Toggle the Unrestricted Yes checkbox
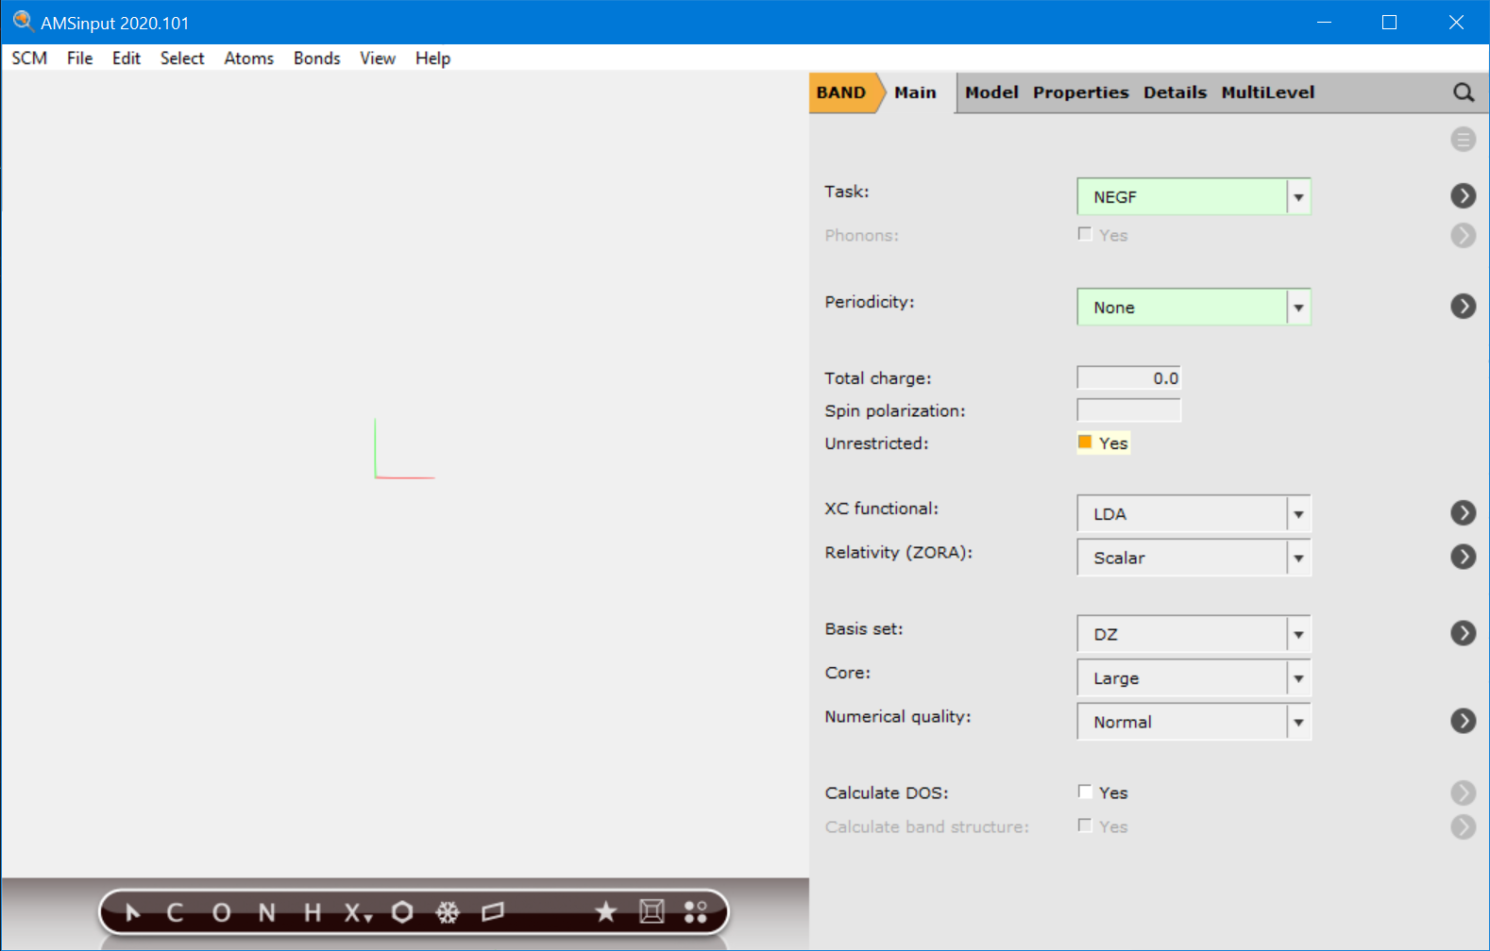This screenshot has width=1490, height=951. click(1085, 442)
